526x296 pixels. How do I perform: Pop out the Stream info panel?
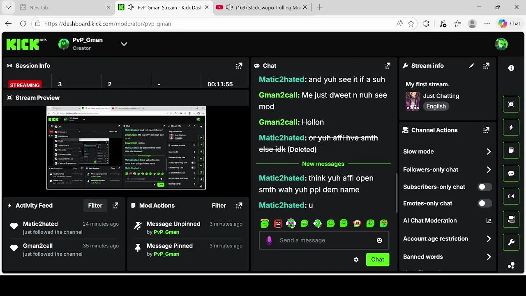(486, 66)
